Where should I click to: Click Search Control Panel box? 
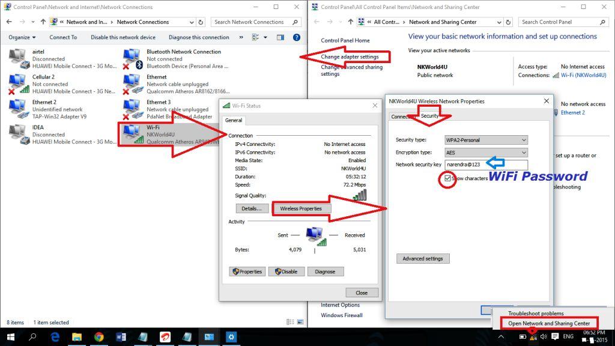pos(563,22)
